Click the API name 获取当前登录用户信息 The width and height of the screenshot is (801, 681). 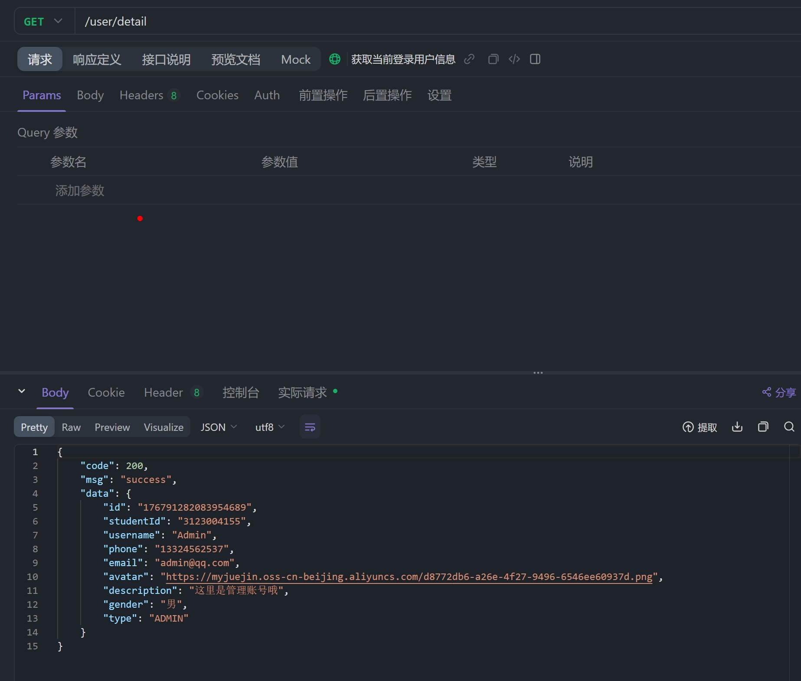point(403,59)
